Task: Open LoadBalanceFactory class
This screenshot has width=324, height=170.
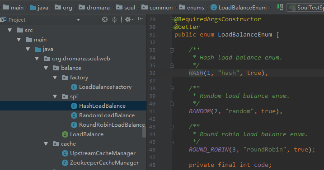Action: click(105, 87)
